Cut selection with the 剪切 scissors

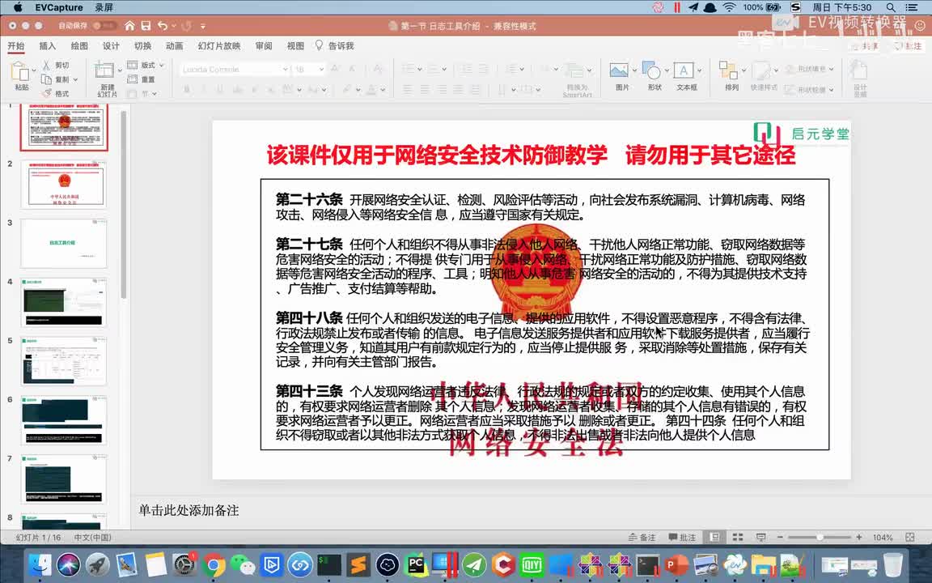point(56,65)
